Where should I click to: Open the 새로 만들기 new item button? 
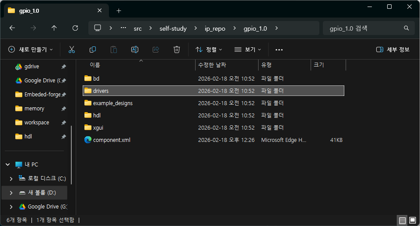31,49
